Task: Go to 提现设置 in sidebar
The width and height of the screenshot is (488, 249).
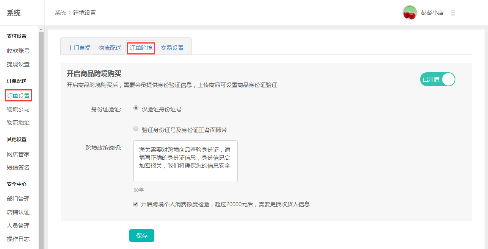Action: tap(18, 64)
